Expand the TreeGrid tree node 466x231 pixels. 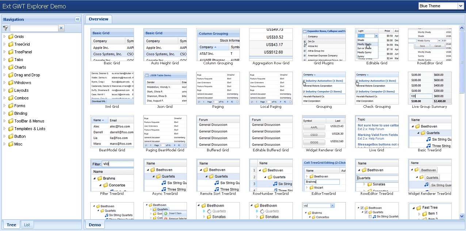(4, 44)
